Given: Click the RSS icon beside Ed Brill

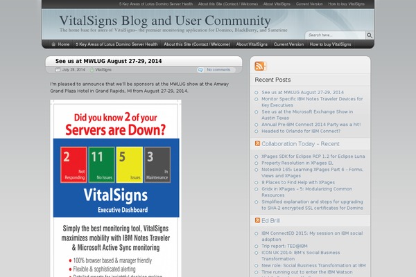Looking at the screenshot, I should 257,220.
